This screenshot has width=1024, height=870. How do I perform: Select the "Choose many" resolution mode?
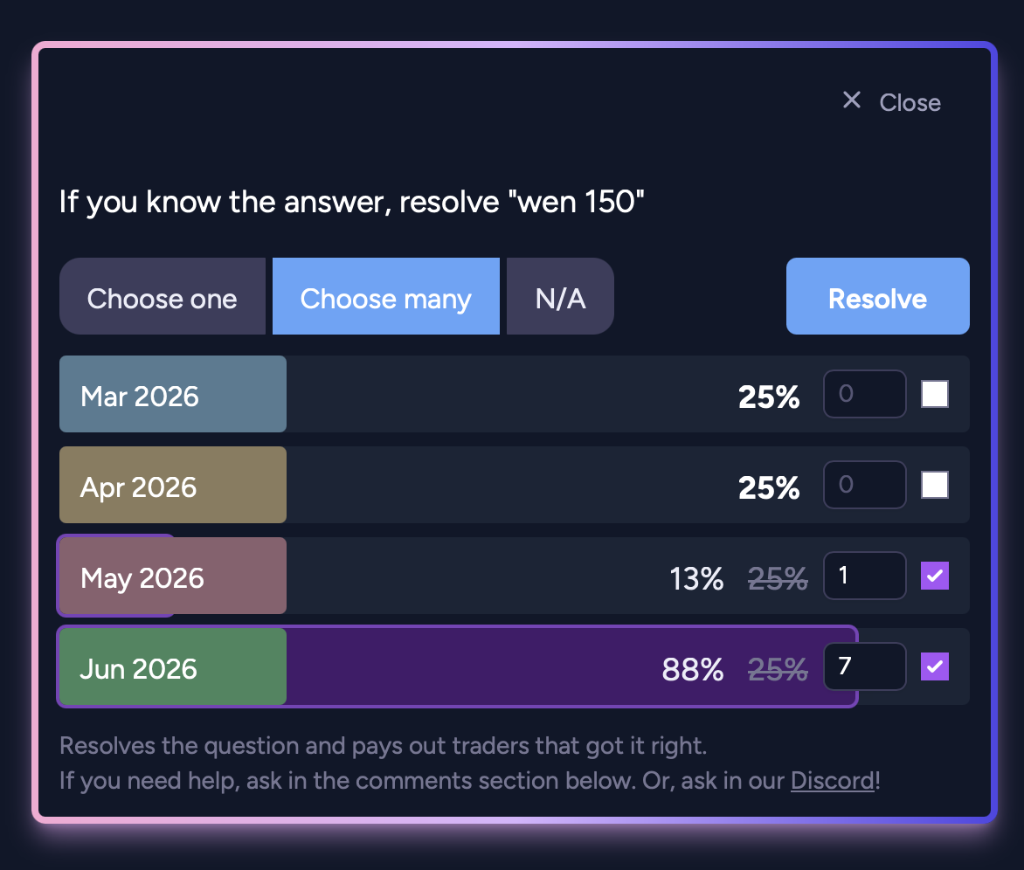coord(385,299)
